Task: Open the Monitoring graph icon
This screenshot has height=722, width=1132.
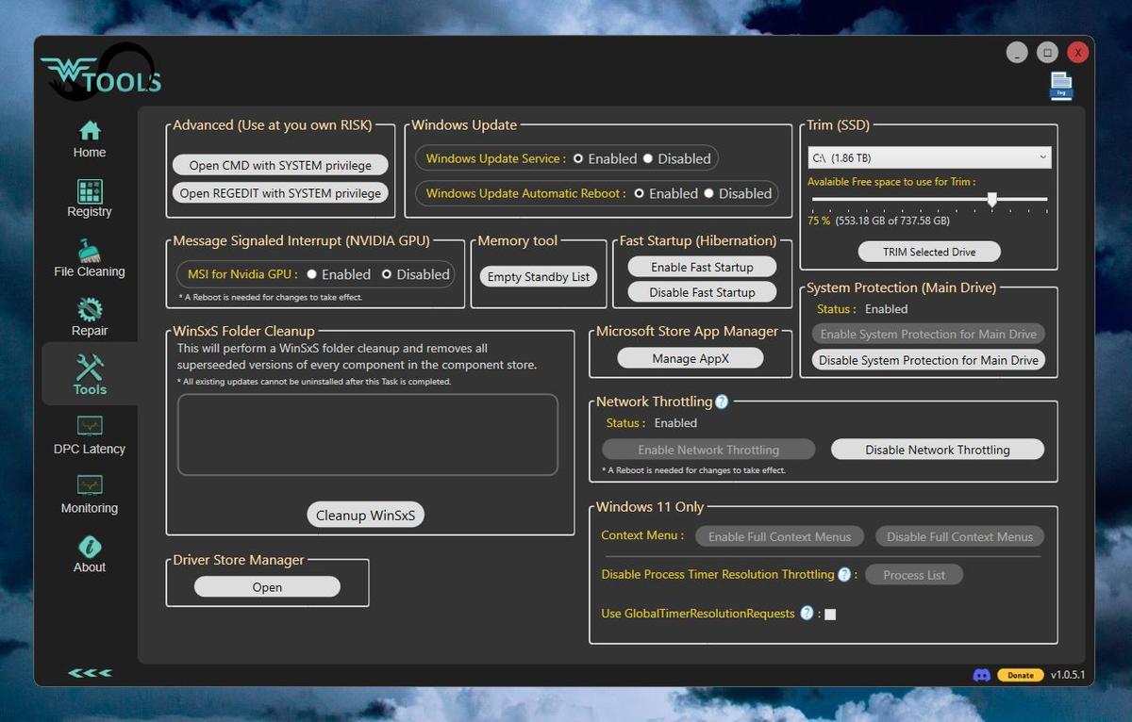Action: (x=90, y=486)
